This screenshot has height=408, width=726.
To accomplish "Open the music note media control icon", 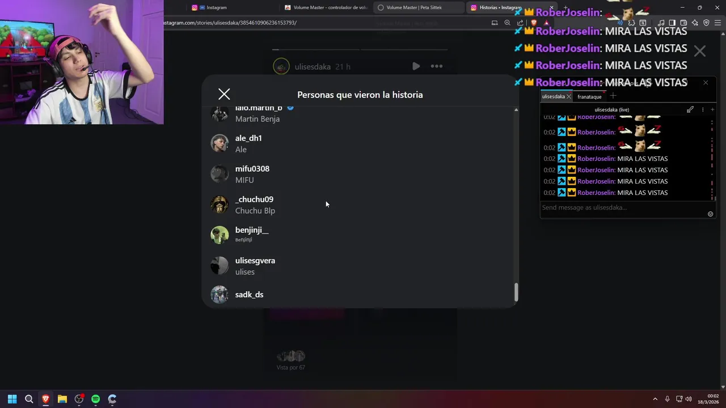I will coord(661,23).
